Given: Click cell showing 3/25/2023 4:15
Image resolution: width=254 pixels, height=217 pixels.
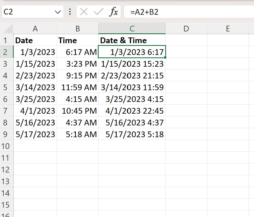Looking at the screenshot, I should point(132,99).
